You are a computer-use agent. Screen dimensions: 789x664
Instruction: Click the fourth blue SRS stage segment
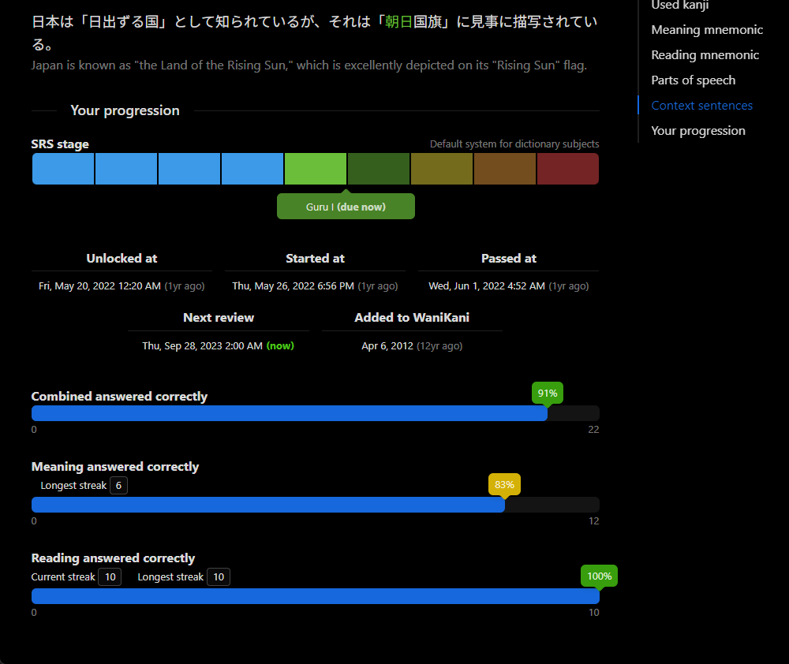pos(252,169)
